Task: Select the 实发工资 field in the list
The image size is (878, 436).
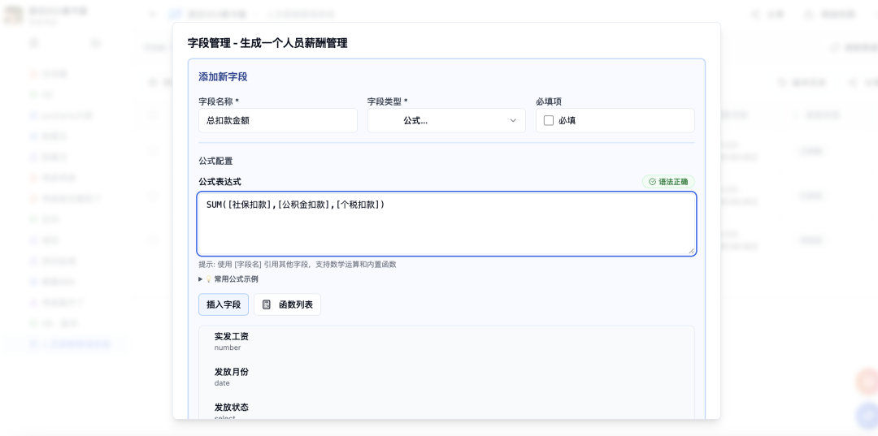Action: coord(446,342)
